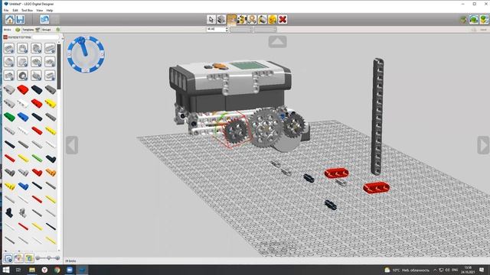Select the large gray gear wheel
Screen dimensions: 490x275
click(x=266, y=128)
